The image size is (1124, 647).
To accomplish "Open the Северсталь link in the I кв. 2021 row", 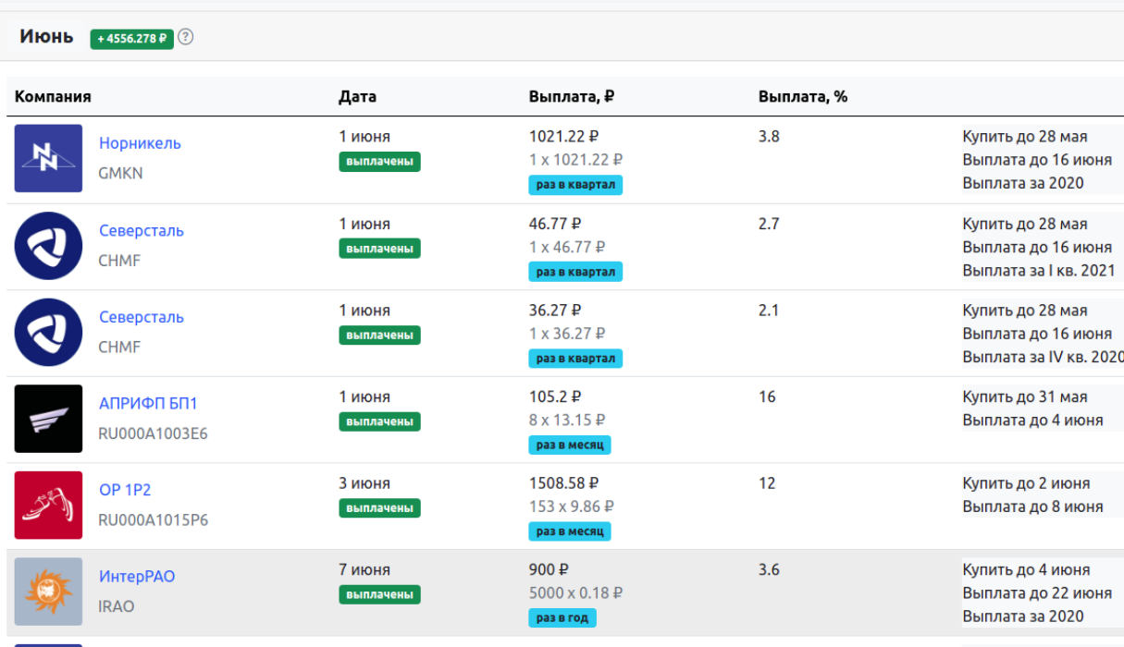I will pos(142,230).
